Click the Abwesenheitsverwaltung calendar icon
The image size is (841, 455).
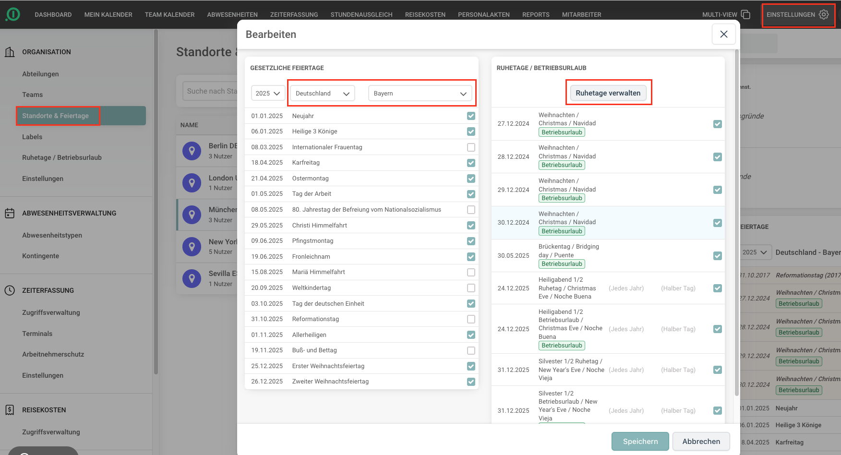10,213
